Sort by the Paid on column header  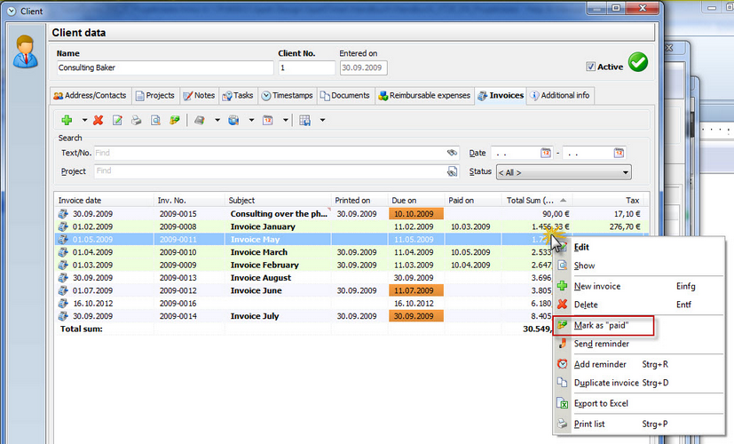pos(473,200)
